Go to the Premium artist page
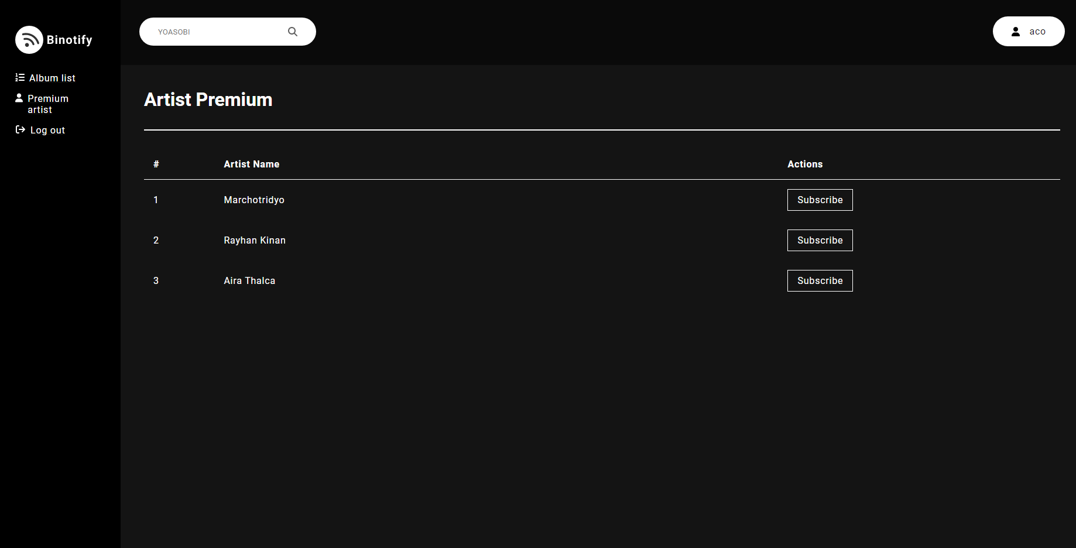1076x548 pixels. [x=42, y=104]
